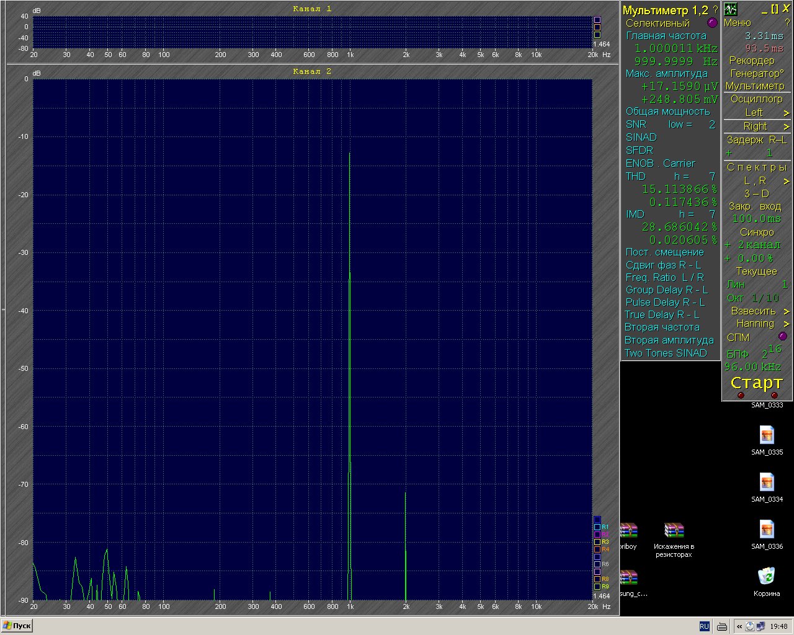Open SAM_0335 image file on desktop
The height and width of the screenshot is (635, 794).
tap(767, 440)
